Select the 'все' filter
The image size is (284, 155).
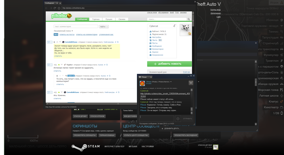pos(56,35)
